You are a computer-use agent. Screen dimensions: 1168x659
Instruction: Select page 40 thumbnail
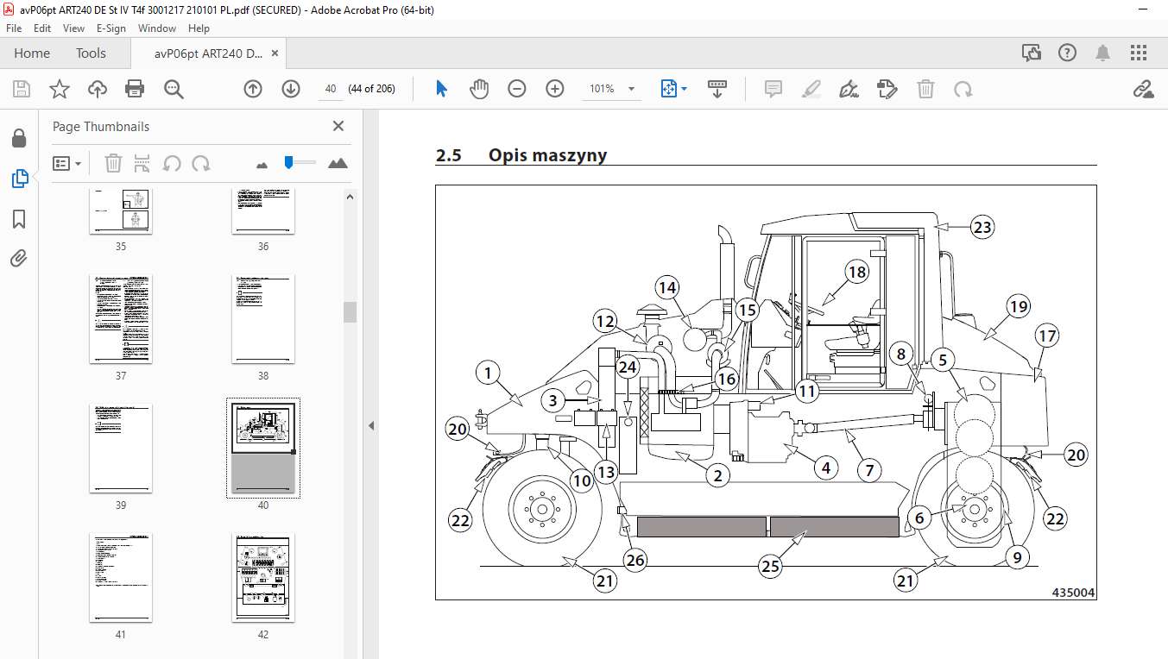pyautogui.click(x=263, y=449)
